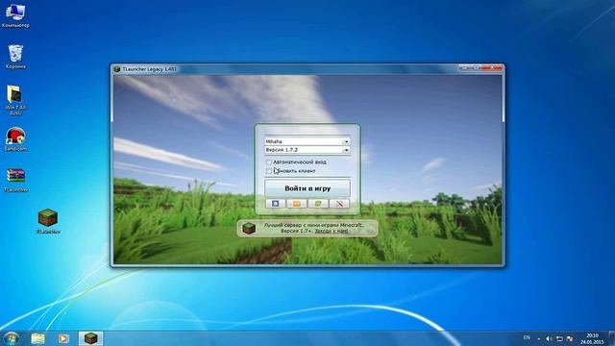615x346 pixels.
Task: Click the TLauncher title bar icon
Action: (116, 69)
